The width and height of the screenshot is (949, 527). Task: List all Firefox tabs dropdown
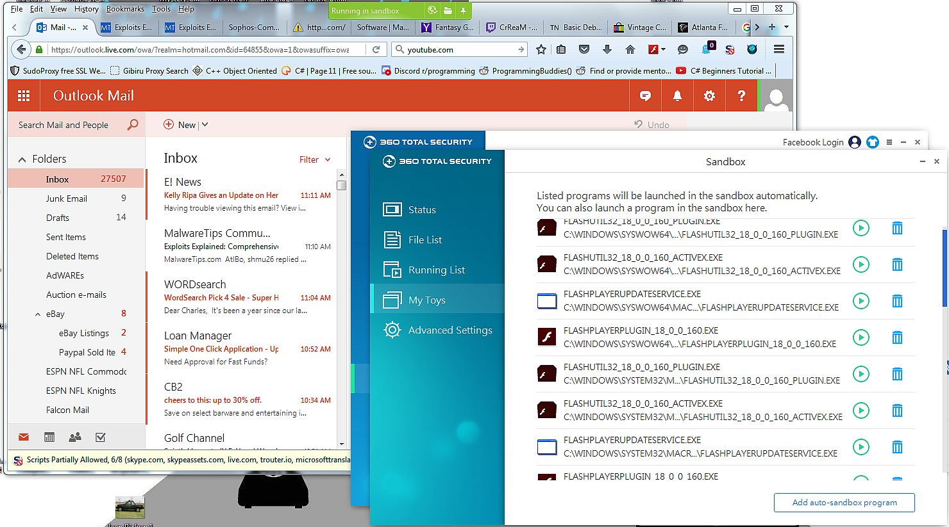coord(787,27)
